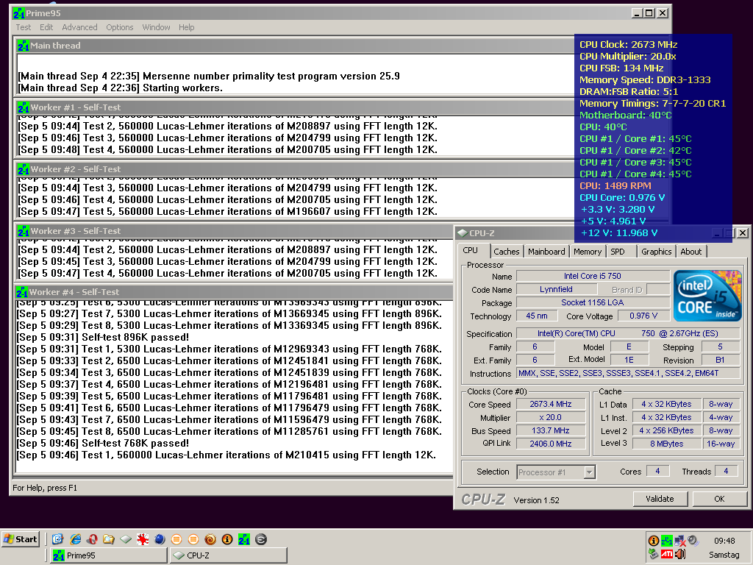Image resolution: width=753 pixels, height=565 pixels.
Task: Click the red splat Quick Launch icon
Action: 143,539
